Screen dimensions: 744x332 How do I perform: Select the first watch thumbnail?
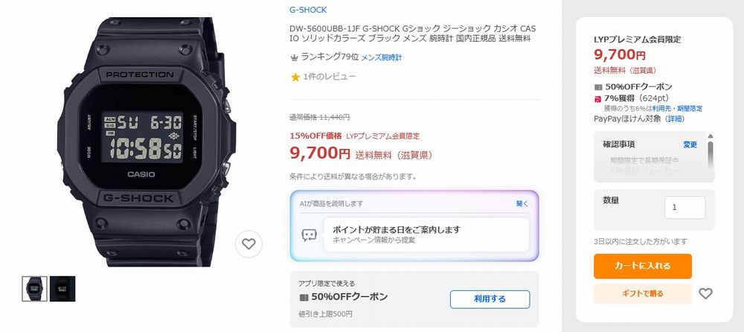pyautogui.click(x=34, y=288)
